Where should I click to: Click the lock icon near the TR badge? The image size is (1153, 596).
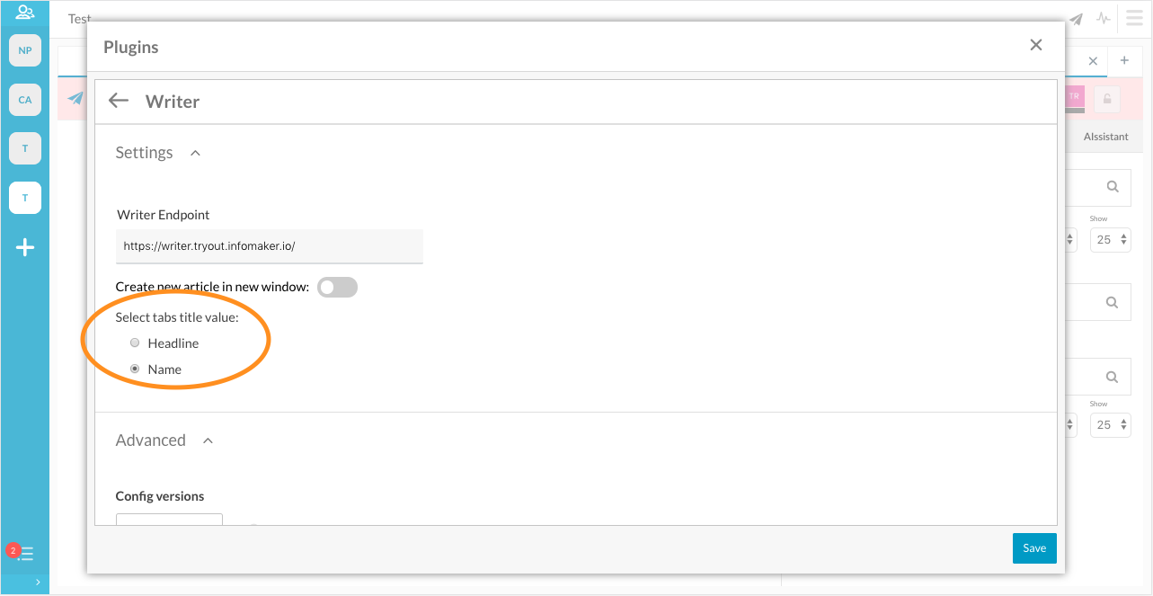(x=1105, y=97)
